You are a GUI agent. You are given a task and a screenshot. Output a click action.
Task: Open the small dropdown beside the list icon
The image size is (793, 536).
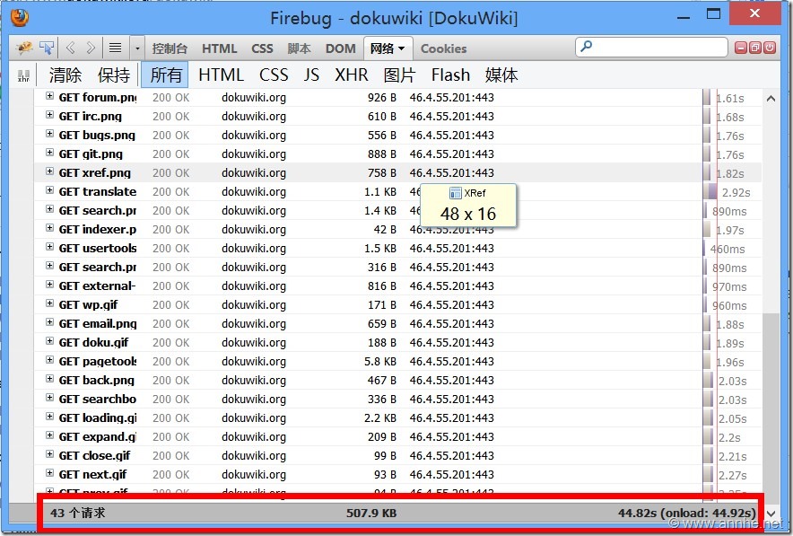pyautogui.click(x=136, y=48)
